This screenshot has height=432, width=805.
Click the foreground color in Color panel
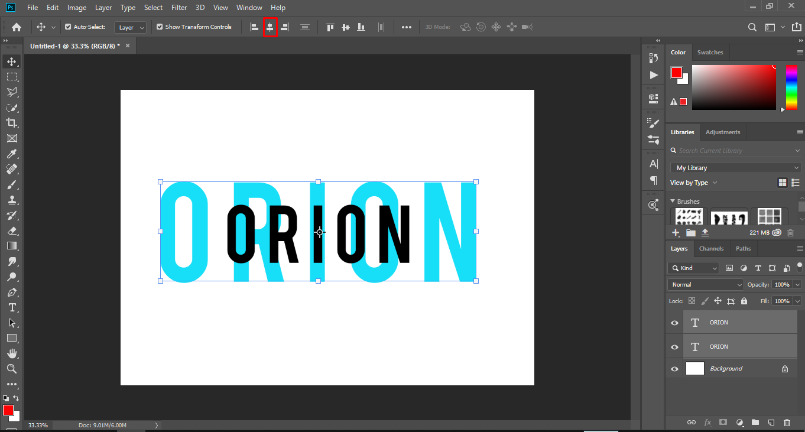point(677,73)
